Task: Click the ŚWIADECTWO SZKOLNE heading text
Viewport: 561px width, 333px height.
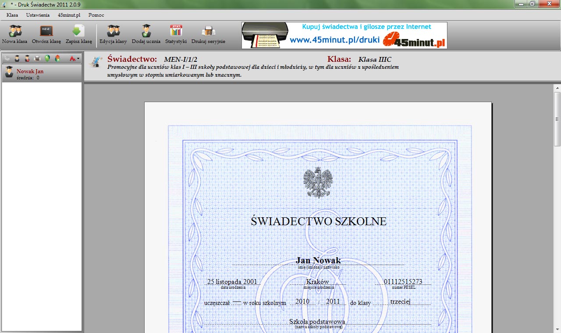Action: point(319,221)
